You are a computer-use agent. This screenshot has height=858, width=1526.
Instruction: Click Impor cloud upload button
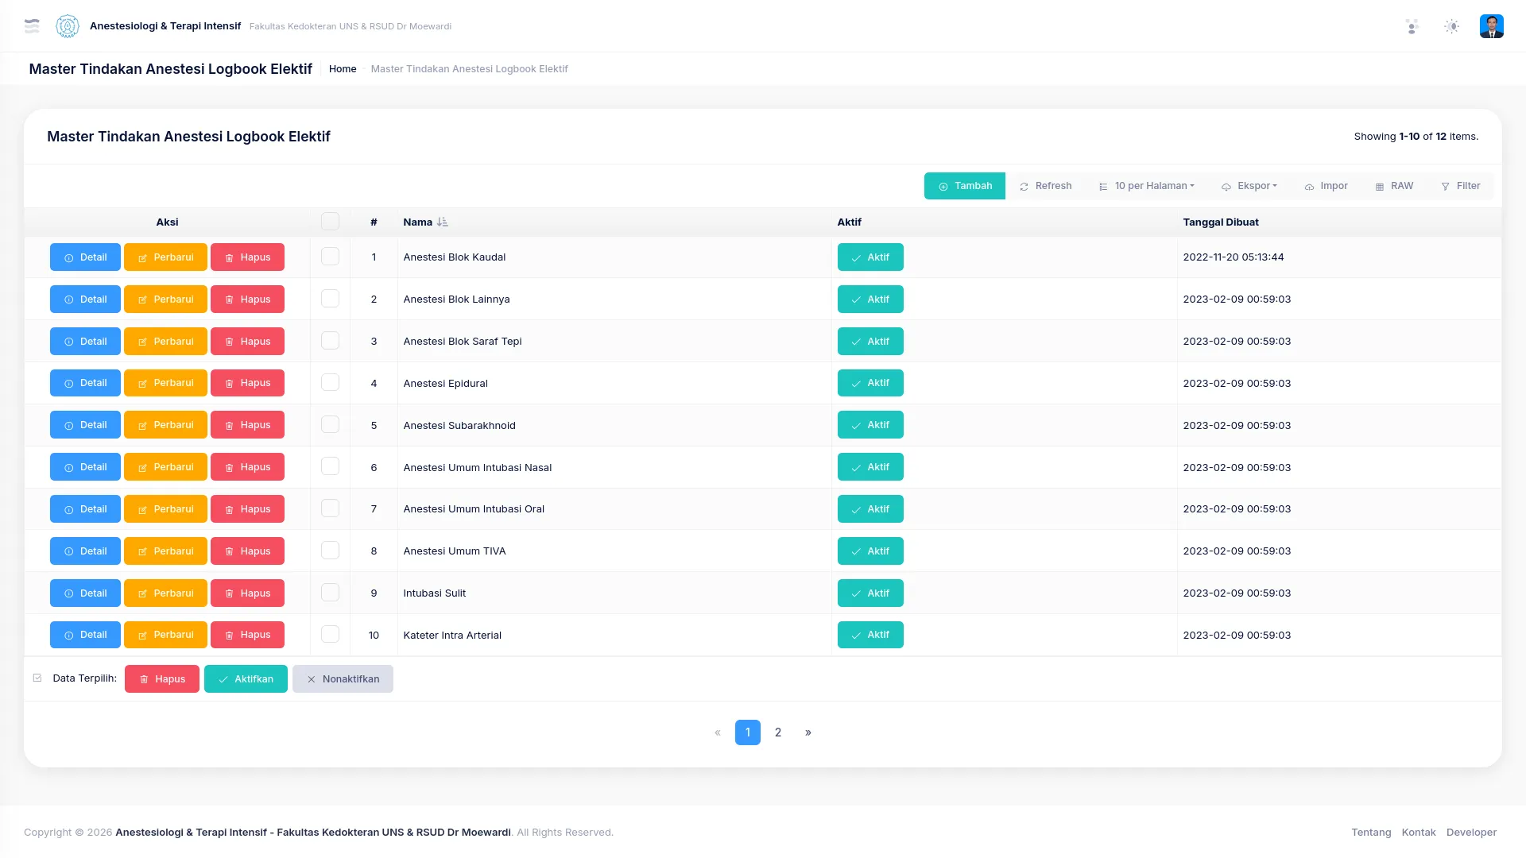click(x=1326, y=186)
